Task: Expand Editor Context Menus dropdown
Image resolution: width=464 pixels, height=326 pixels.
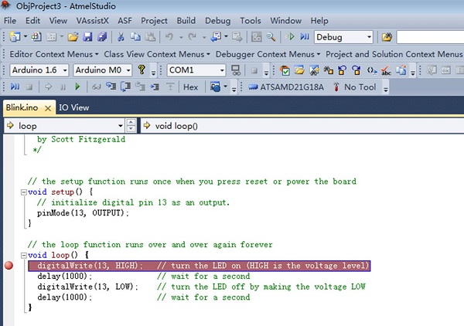Action: [x=54, y=54]
